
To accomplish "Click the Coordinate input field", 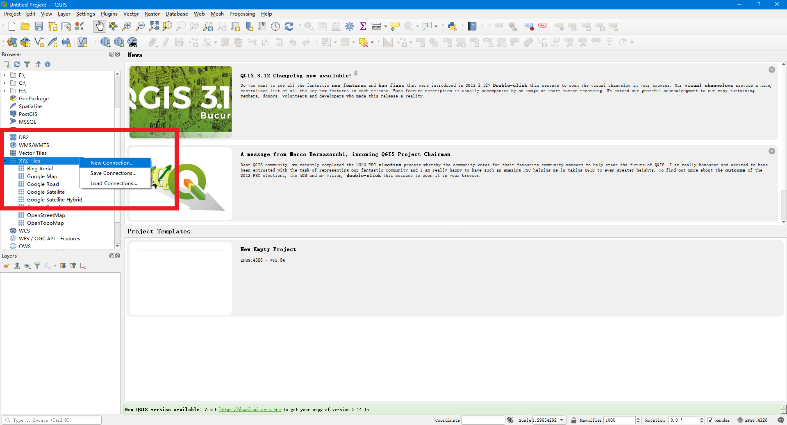I will click(x=483, y=420).
